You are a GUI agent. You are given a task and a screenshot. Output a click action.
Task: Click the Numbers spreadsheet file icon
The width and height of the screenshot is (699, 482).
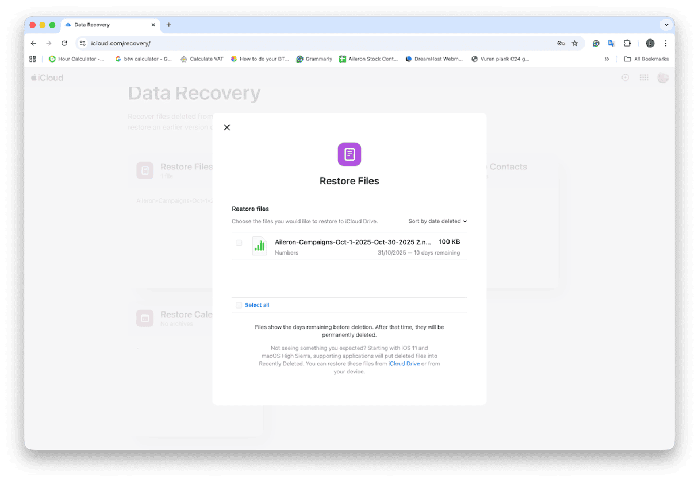[259, 246]
